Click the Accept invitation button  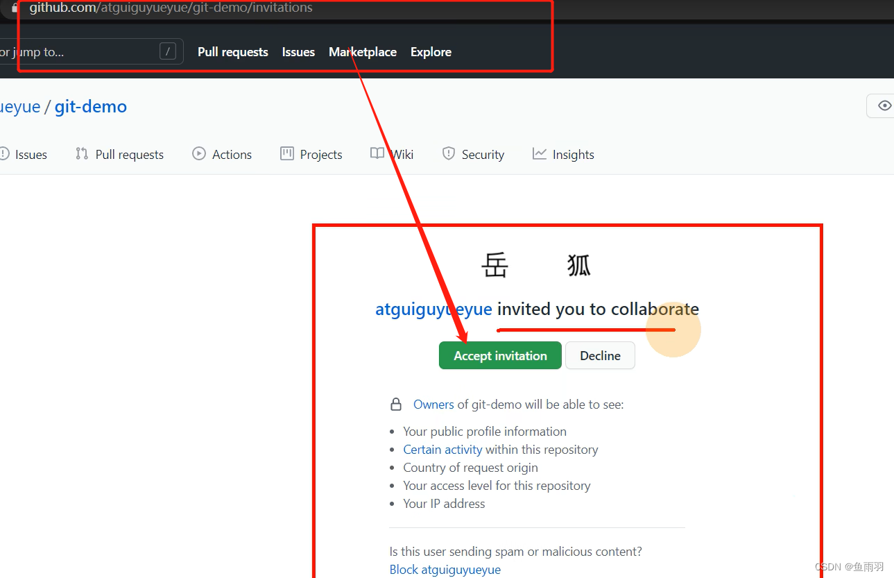tap(500, 355)
